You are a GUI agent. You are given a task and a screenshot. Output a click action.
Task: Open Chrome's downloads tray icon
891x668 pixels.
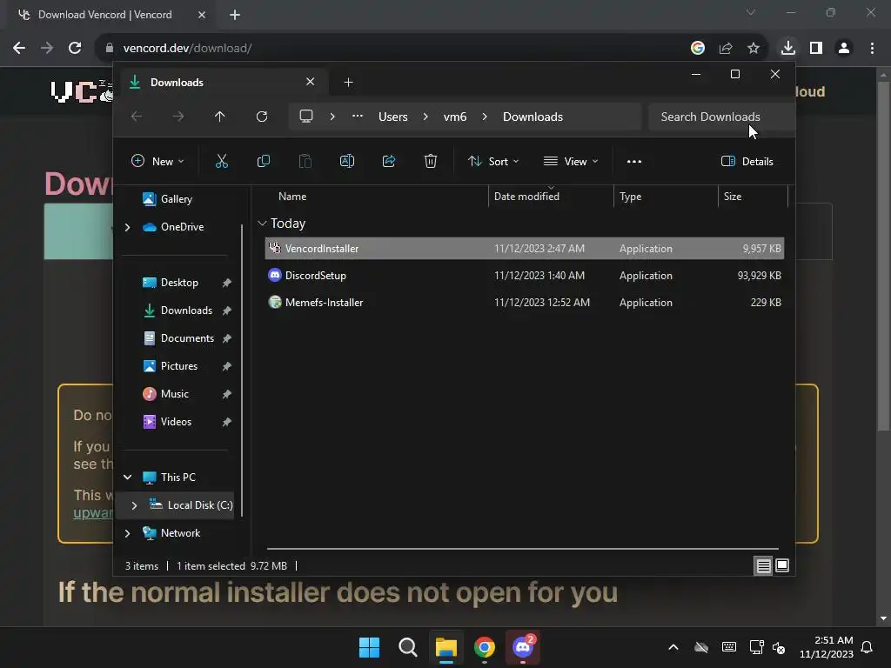click(787, 48)
